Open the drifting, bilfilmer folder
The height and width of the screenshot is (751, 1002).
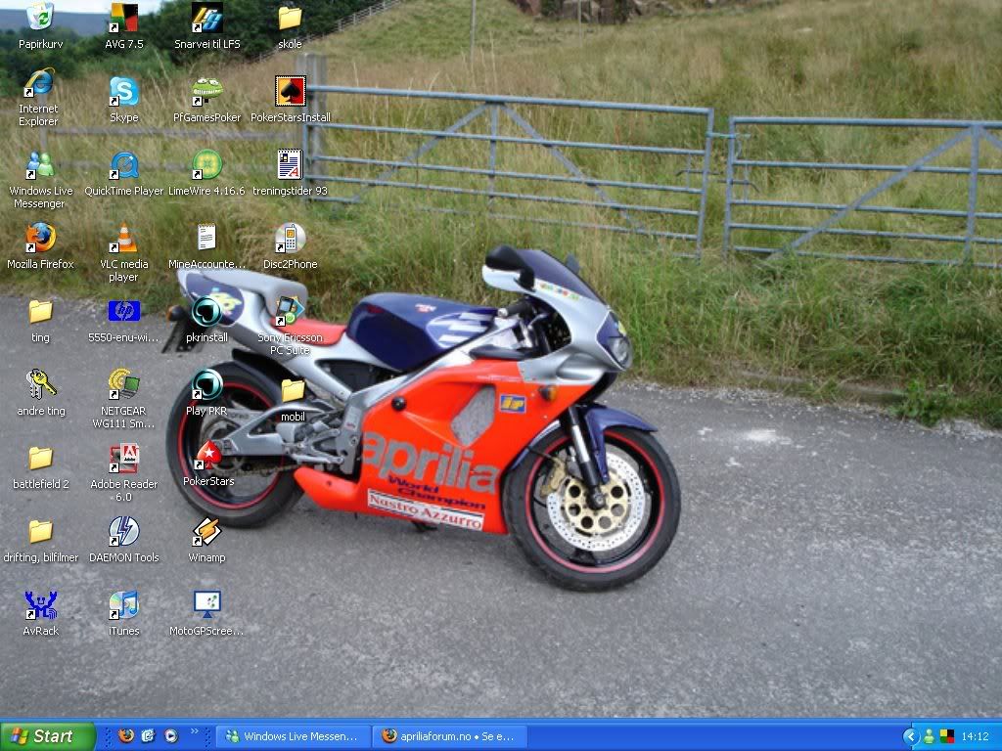40,531
